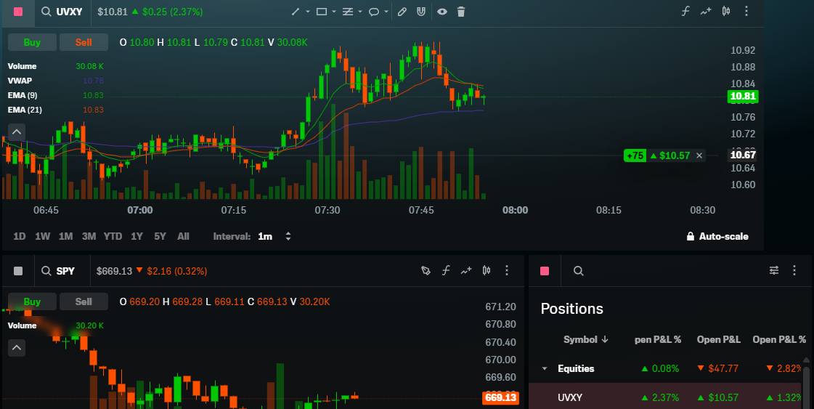Open Positions filter settings sliders icon
The height and width of the screenshot is (409, 814).
pos(774,270)
